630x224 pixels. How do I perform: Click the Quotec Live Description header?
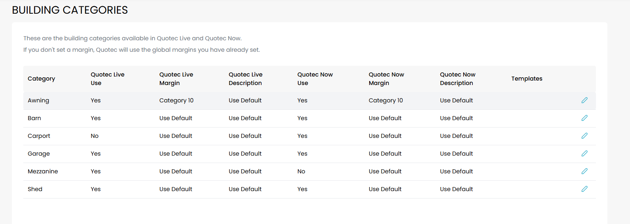[245, 79]
